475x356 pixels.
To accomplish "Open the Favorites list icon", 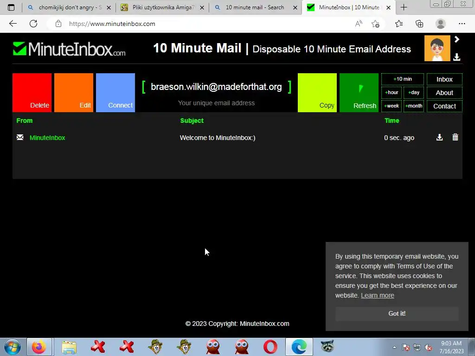I will tap(399, 24).
